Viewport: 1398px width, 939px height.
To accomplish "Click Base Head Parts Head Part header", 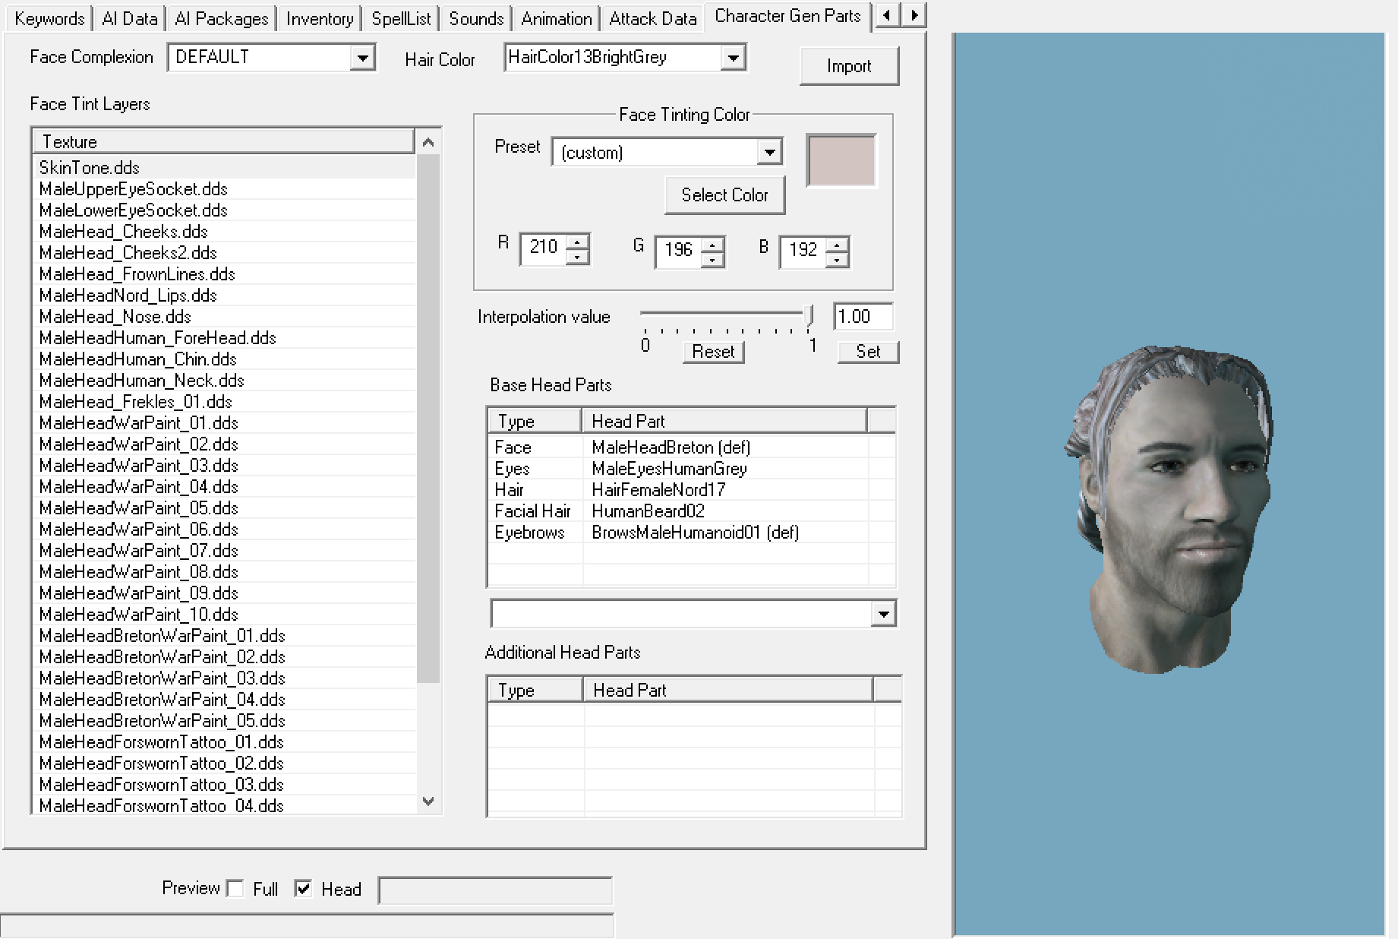I will (x=724, y=422).
